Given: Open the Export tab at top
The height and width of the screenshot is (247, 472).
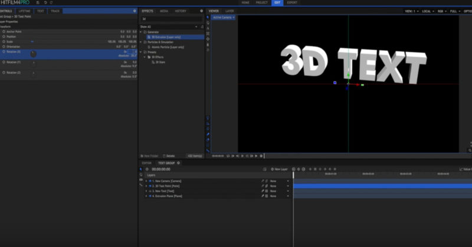Looking at the screenshot, I should click(x=292, y=3).
